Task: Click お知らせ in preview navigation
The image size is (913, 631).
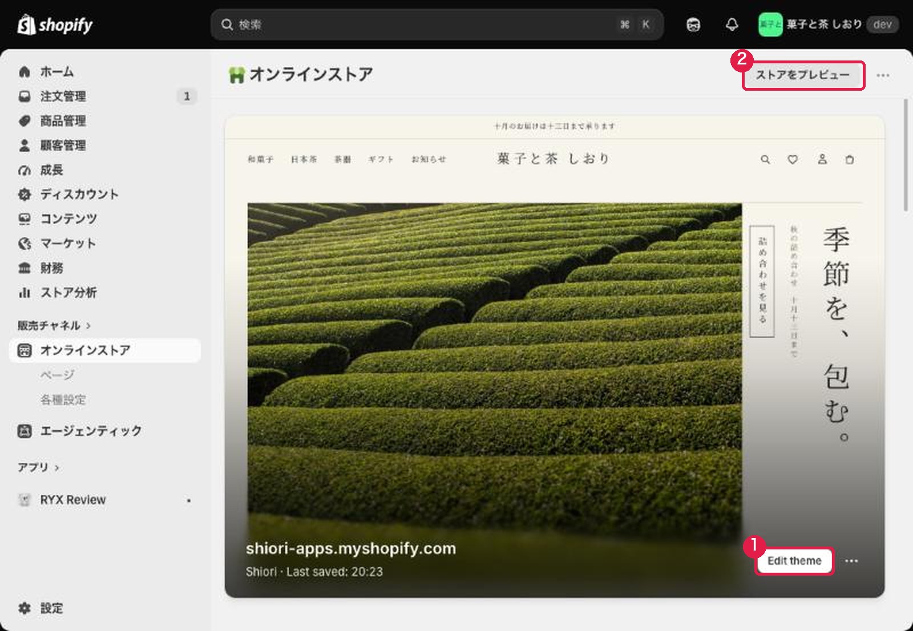Action: (x=429, y=159)
